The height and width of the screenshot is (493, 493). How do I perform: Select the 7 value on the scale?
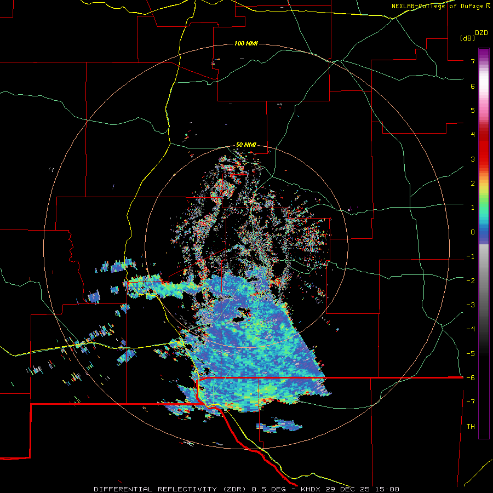(x=473, y=61)
